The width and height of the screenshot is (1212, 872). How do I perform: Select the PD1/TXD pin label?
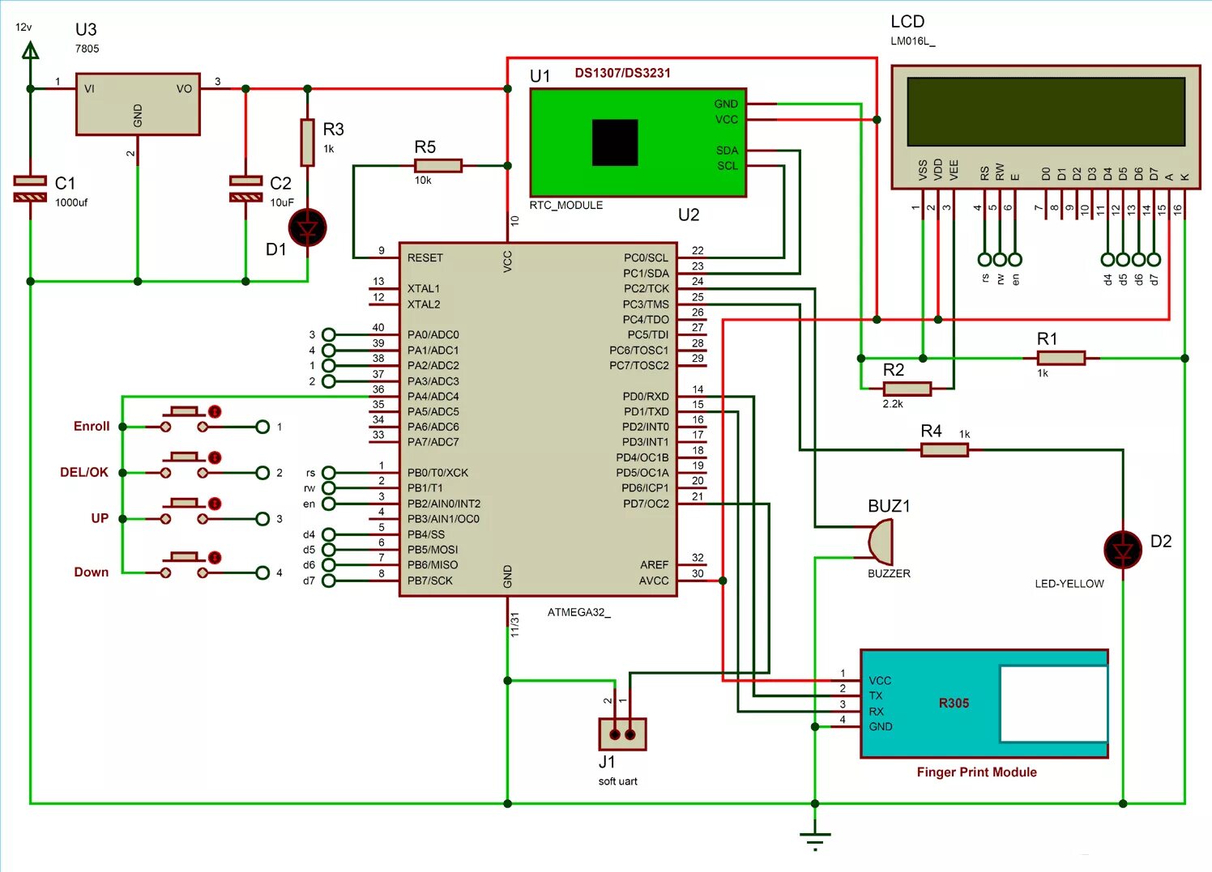click(646, 411)
